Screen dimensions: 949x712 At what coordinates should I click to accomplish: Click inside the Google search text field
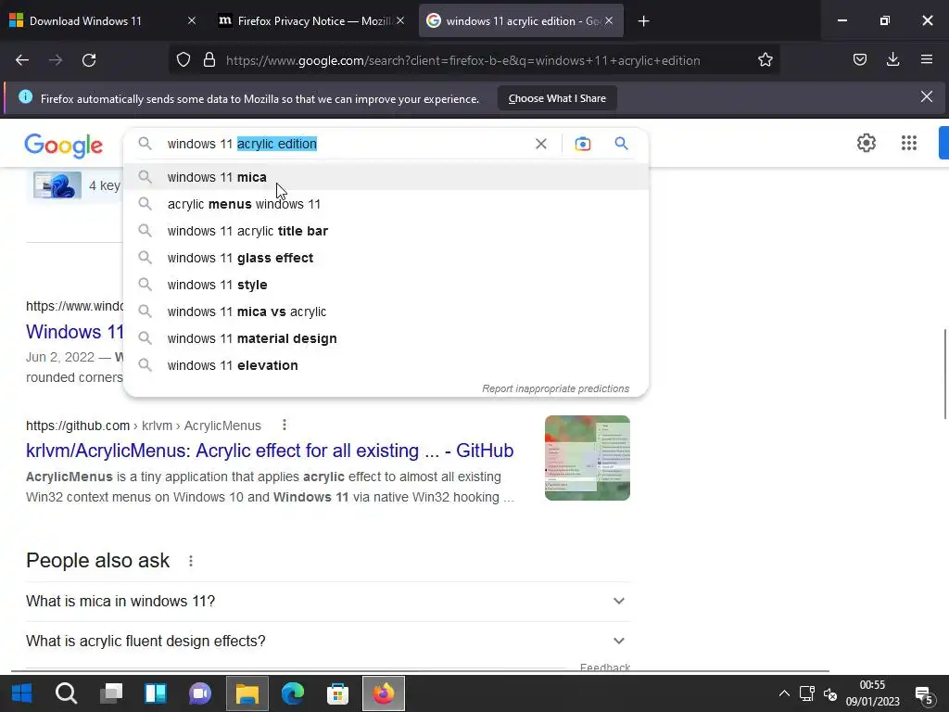[348, 144]
